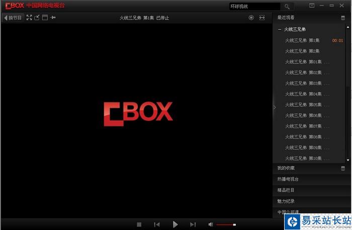
Task: Click the search magnifier icon
Action: (x=287, y=7)
